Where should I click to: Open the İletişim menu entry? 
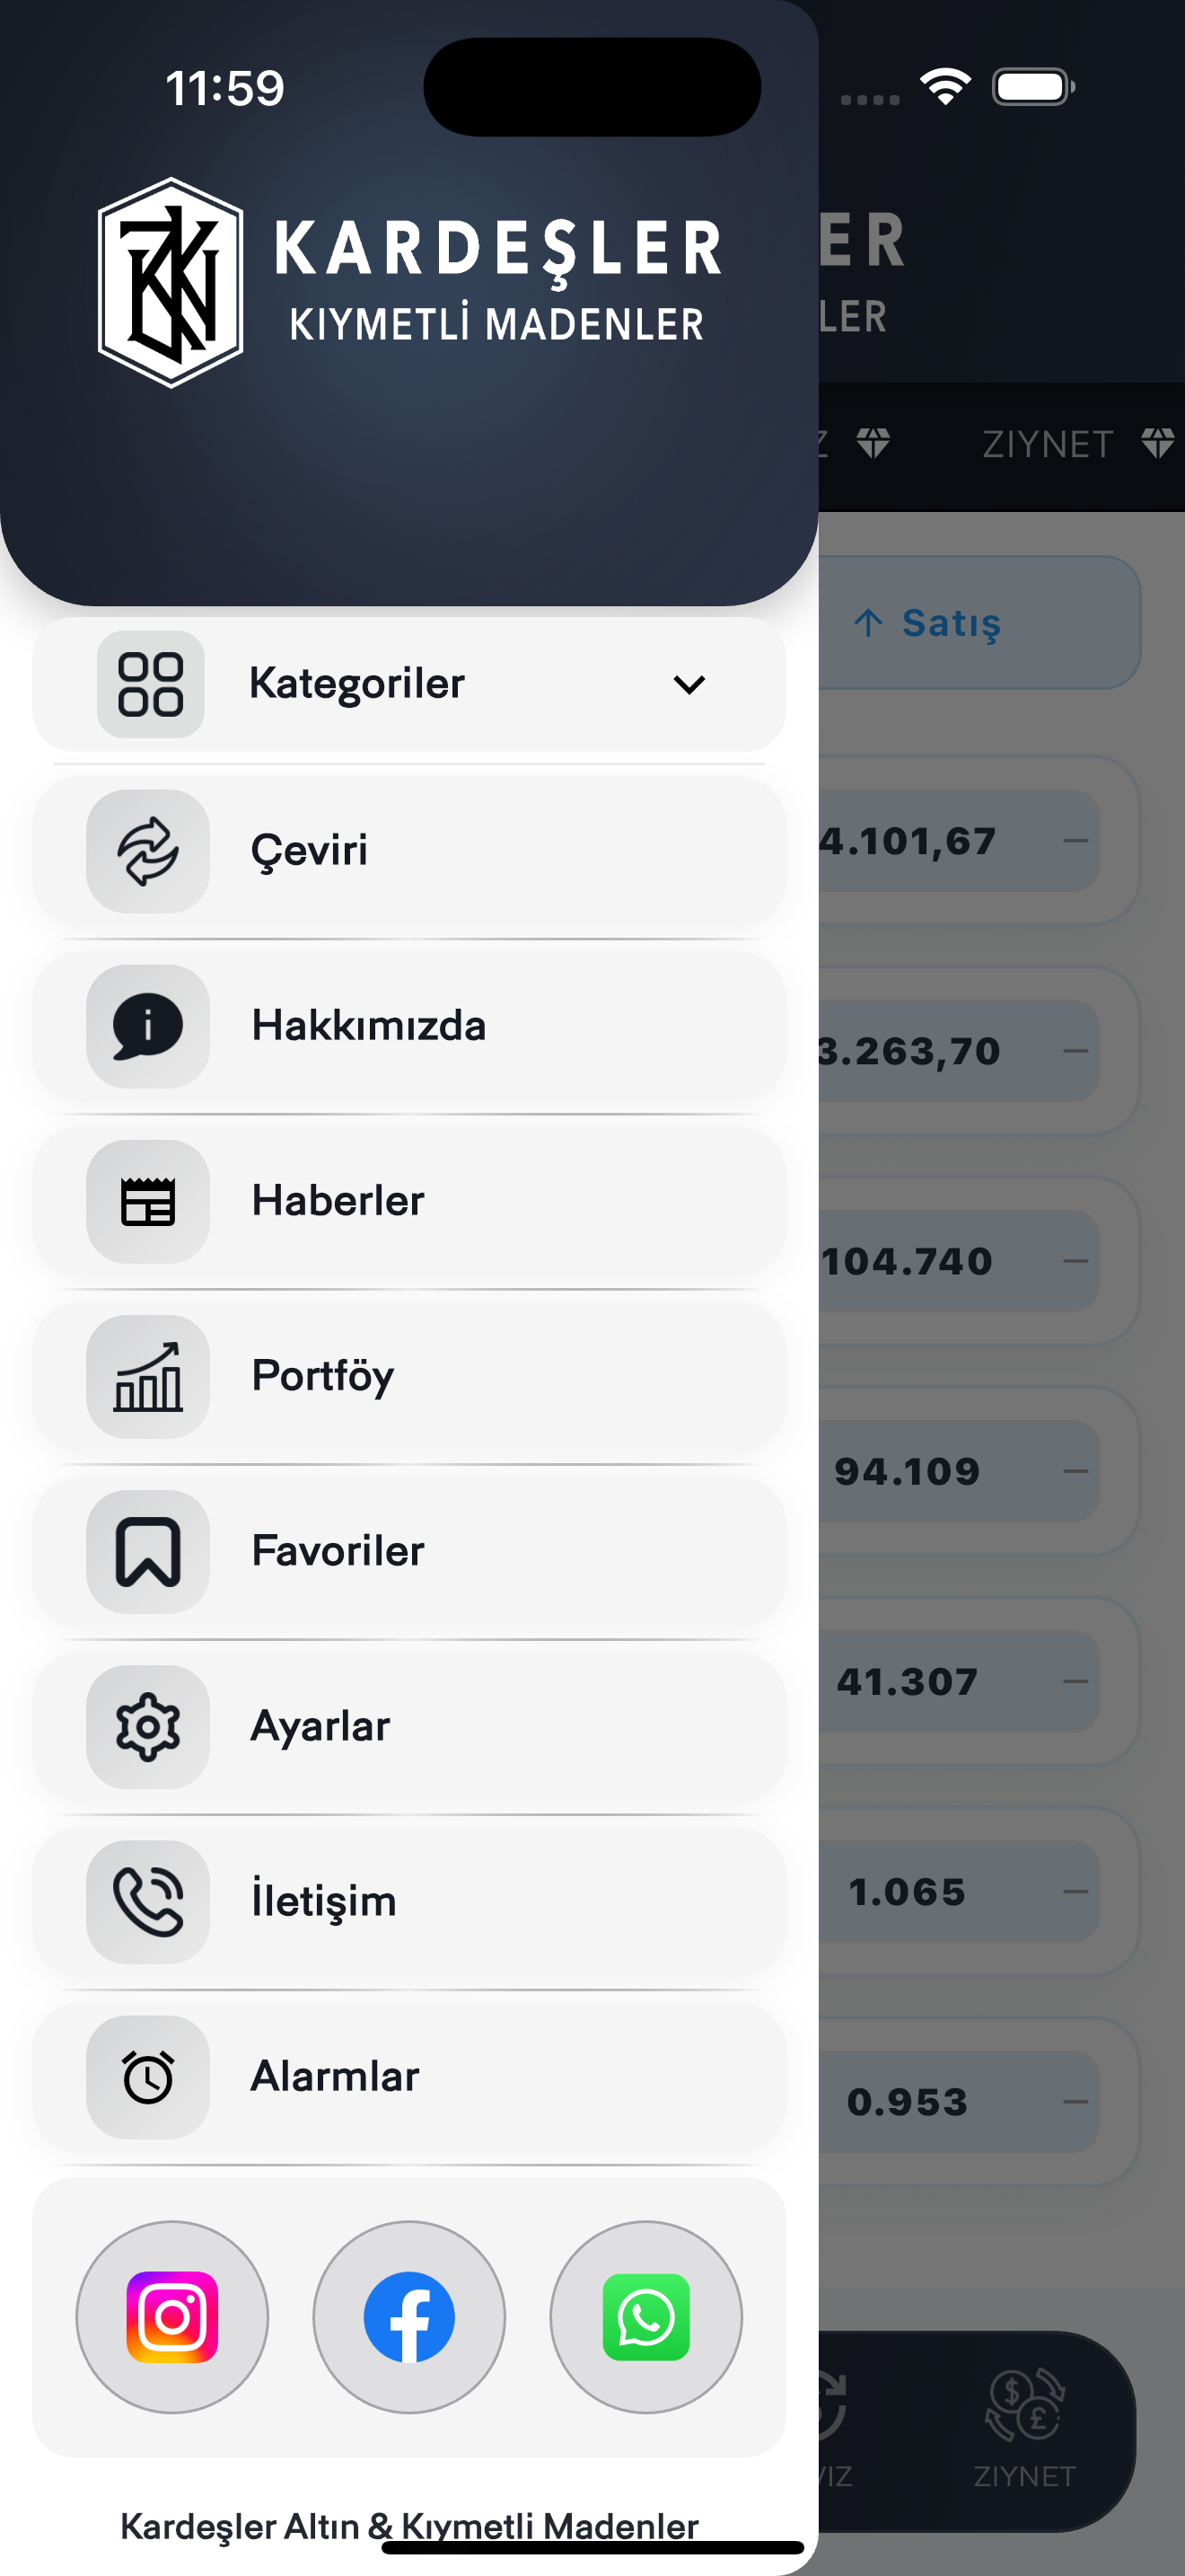click(x=408, y=1901)
